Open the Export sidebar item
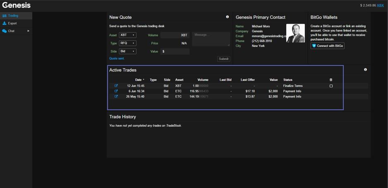This screenshot has height=188, width=388. 16,23
